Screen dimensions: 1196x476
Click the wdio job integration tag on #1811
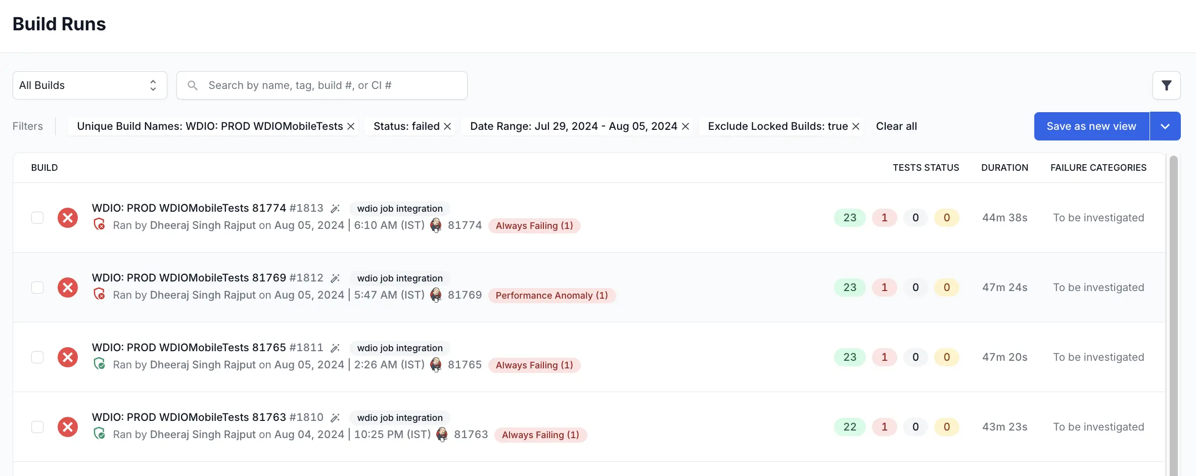pyautogui.click(x=399, y=348)
